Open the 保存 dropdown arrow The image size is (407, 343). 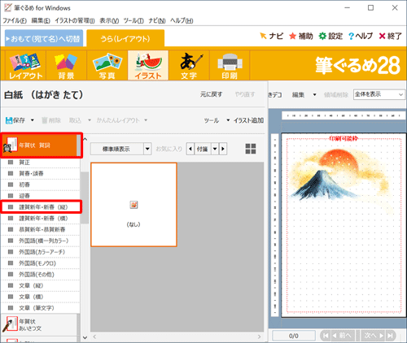click(32, 120)
